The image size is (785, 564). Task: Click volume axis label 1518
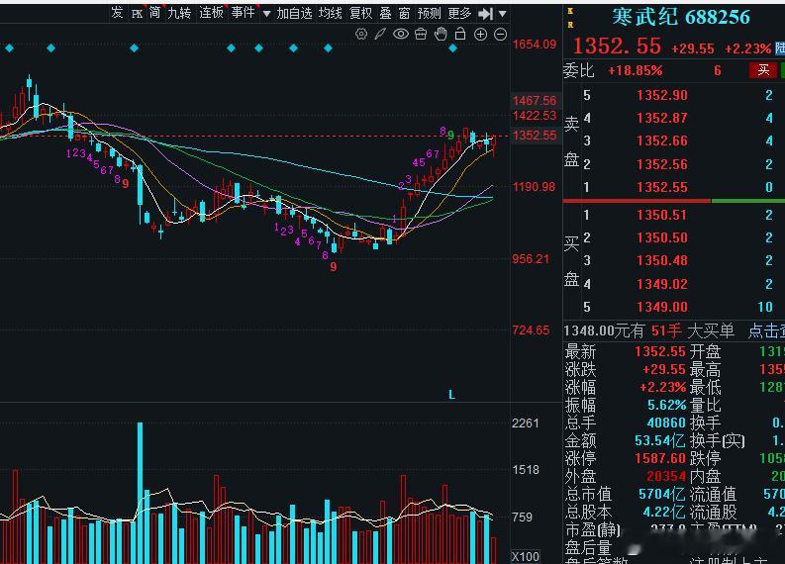point(526,470)
